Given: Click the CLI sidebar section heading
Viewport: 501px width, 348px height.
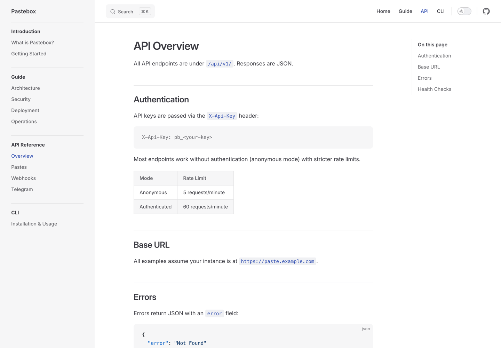Looking at the screenshot, I should 15,213.
